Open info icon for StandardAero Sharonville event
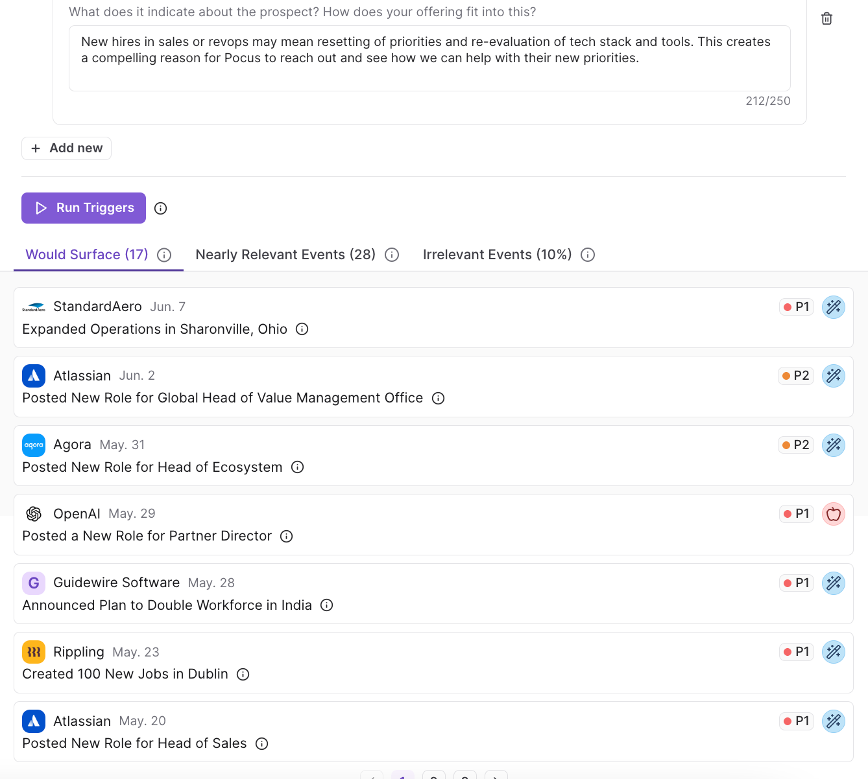868x779 pixels. click(302, 329)
